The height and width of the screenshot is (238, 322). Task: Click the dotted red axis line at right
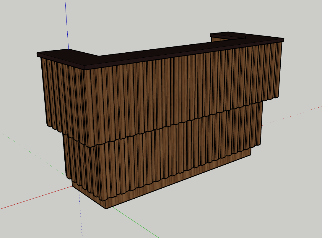[292, 116]
